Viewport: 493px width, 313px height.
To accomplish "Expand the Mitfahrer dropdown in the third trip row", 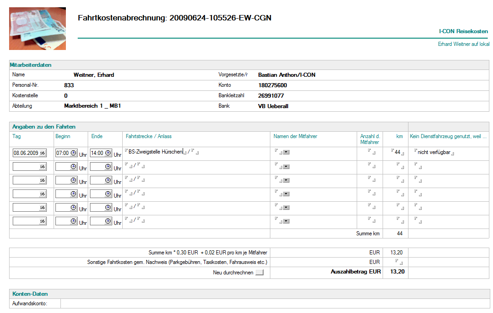I will click(286, 180).
